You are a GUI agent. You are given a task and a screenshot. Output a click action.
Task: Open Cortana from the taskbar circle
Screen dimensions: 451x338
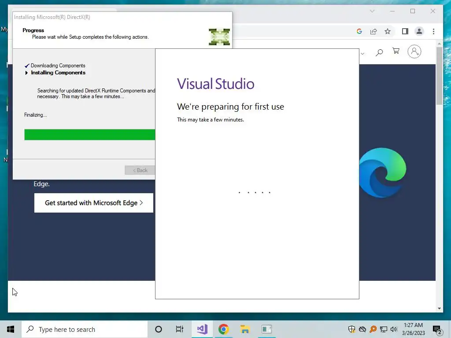click(159, 329)
